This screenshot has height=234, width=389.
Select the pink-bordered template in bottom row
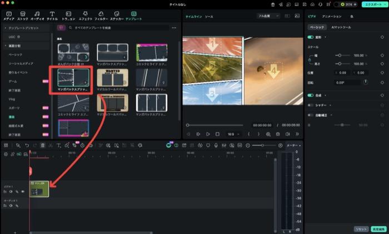73,128
